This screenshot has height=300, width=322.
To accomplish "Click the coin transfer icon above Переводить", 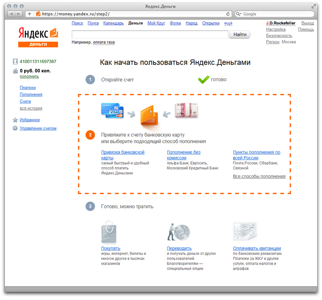I will click(175, 232).
